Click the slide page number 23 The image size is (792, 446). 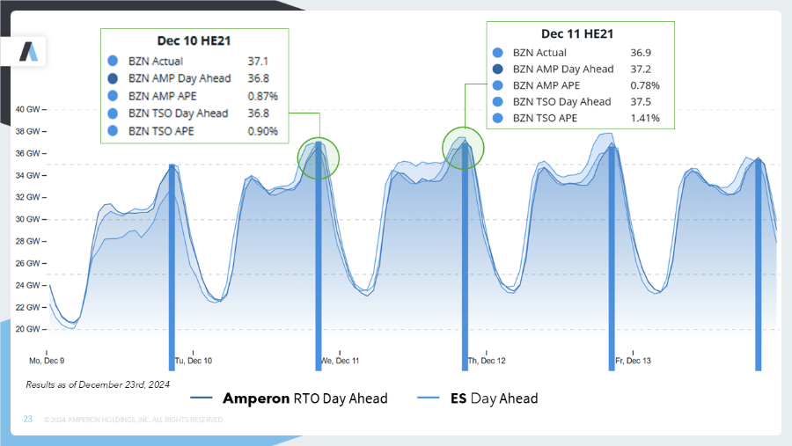point(28,420)
